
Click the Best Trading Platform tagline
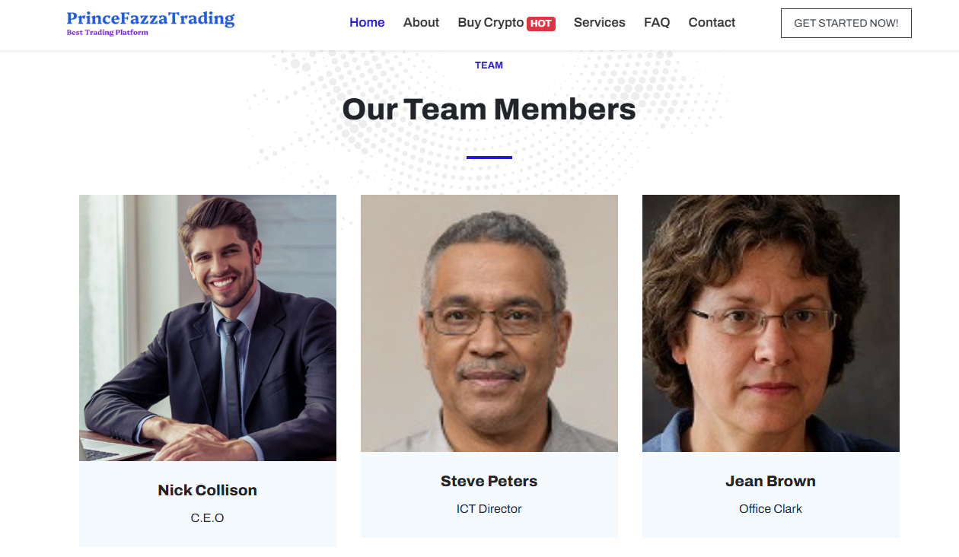pos(107,33)
